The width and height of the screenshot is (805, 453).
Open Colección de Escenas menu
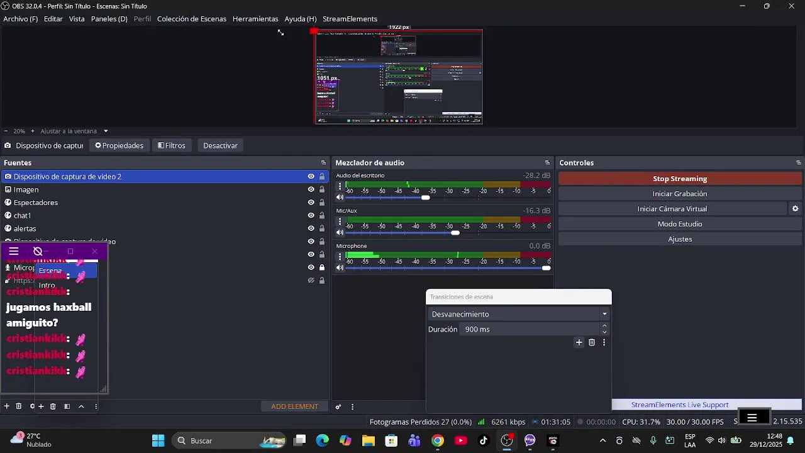pos(192,19)
